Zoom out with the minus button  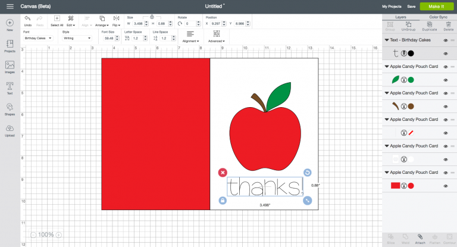coord(33,235)
